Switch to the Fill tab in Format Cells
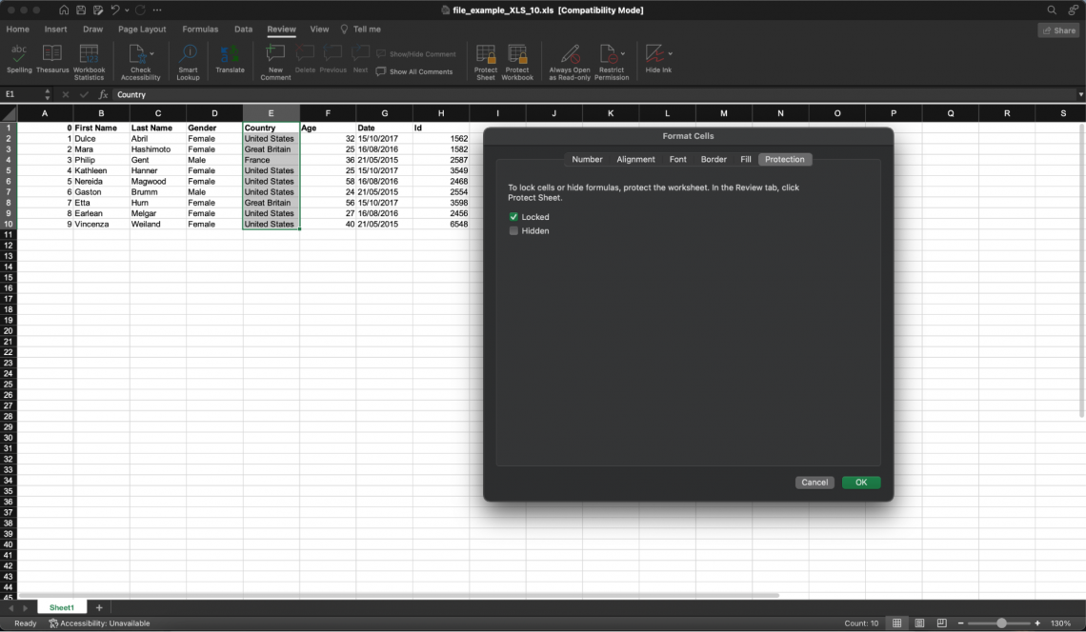This screenshot has width=1086, height=632. point(746,160)
